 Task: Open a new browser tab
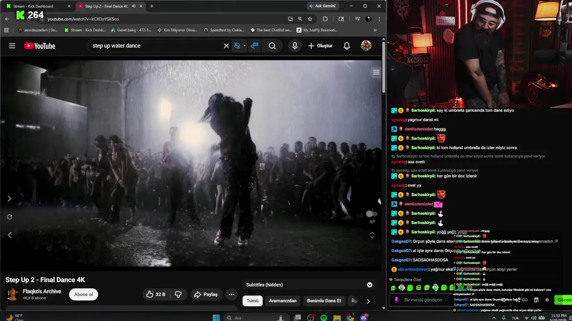(x=151, y=6)
